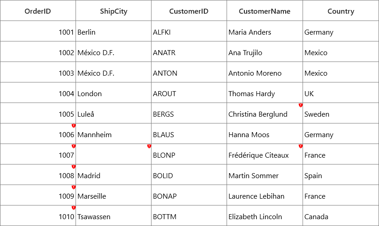Select the Berlin ShipCity cell
This screenshot has width=379, height=226.
pos(114,31)
